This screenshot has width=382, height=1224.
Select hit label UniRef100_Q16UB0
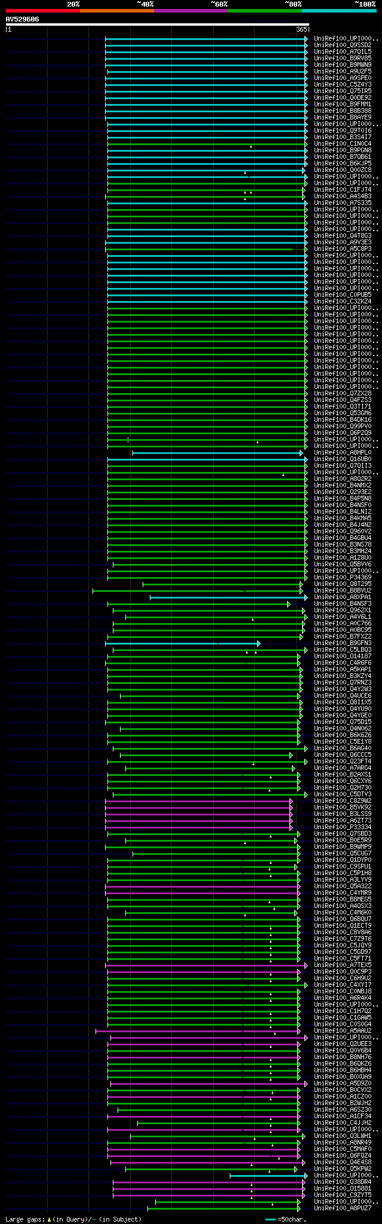point(343,459)
